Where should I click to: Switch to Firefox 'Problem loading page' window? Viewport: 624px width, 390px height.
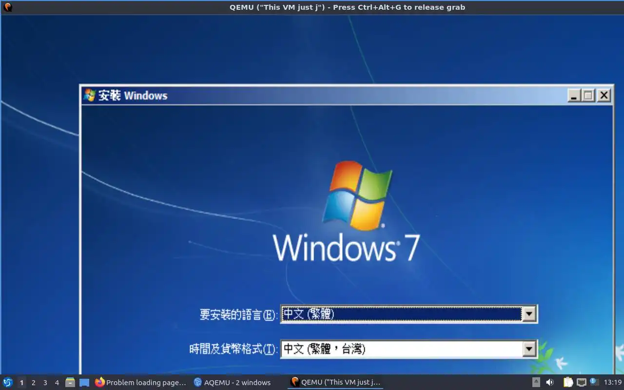140,383
